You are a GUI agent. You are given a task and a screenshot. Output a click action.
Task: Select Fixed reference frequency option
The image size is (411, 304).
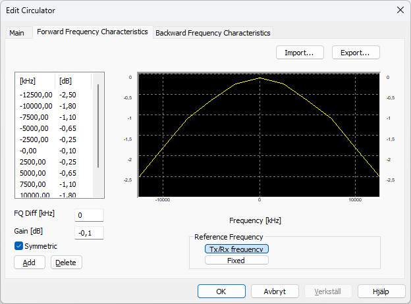pyautogui.click(x=236, y=260)
